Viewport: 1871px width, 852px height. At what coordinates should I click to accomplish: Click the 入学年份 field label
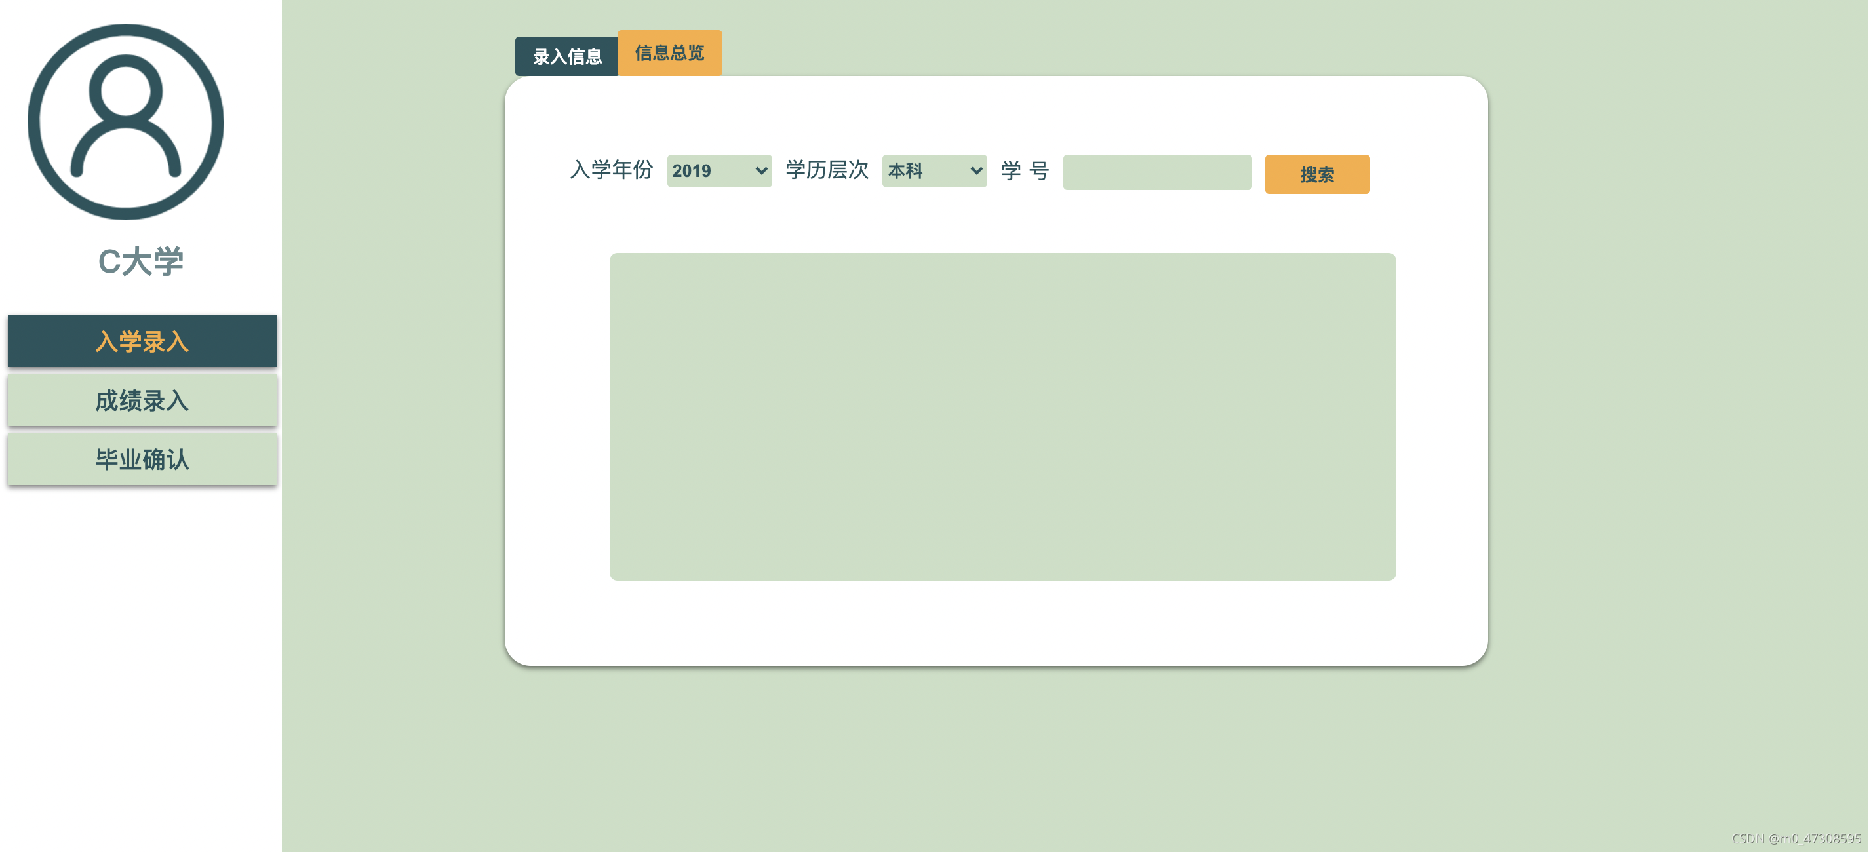pyautogui.click(x=611, y=170)
